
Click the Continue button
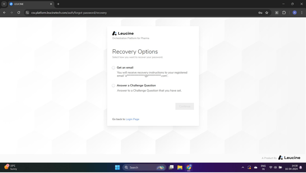tap(185, 106)
